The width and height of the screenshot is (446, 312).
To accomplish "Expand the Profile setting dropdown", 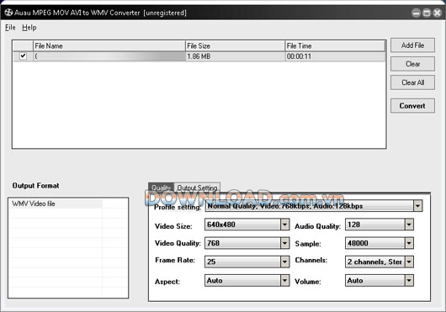I will tap(417, 206).
